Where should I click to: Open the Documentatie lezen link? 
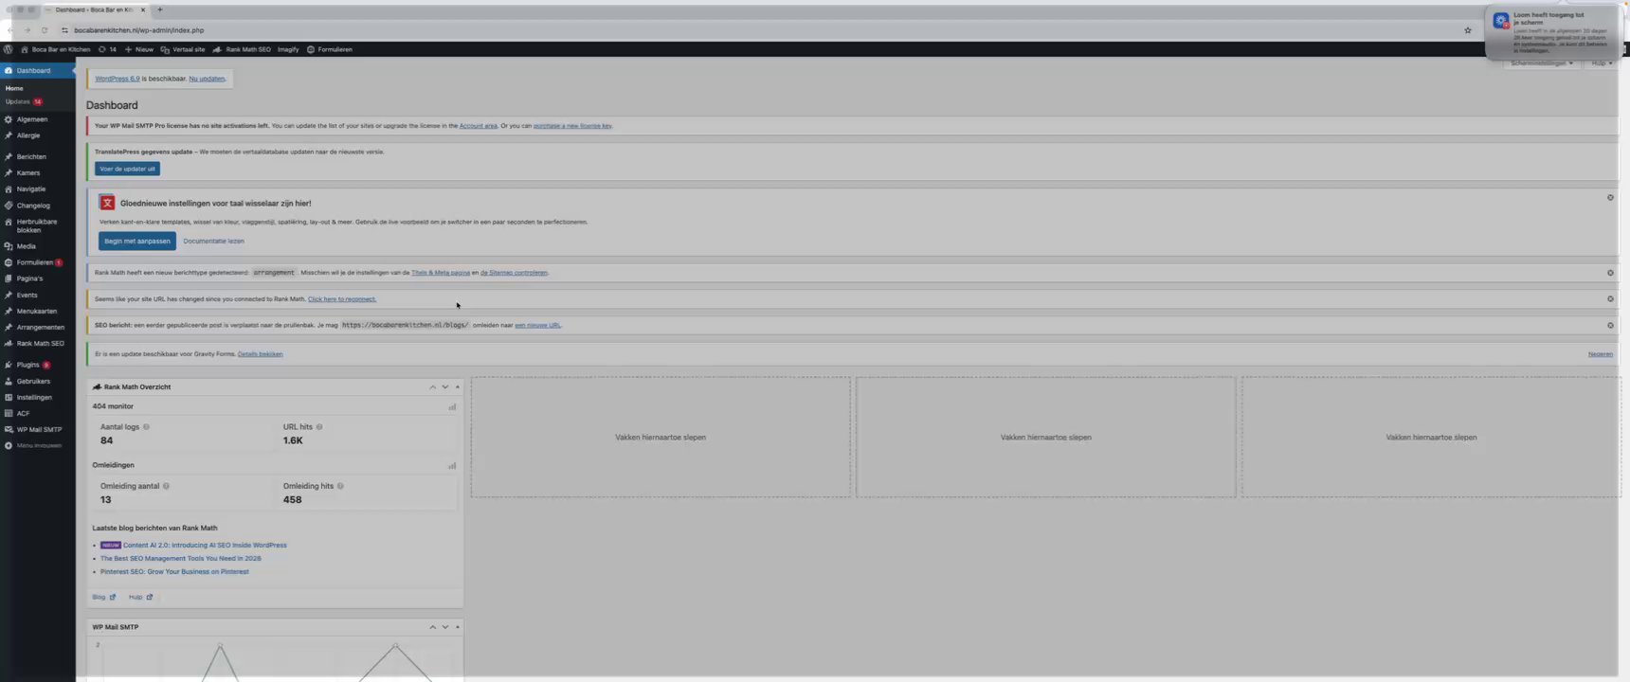click(x=213, y=242)
